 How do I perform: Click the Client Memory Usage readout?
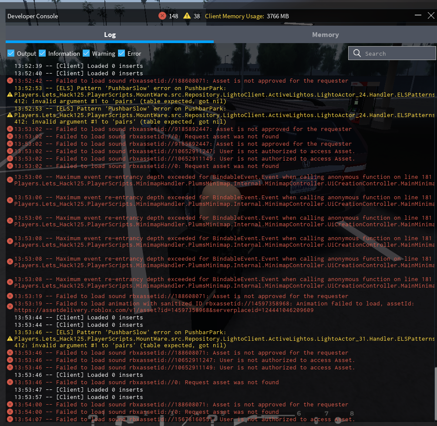click(247, 16)
